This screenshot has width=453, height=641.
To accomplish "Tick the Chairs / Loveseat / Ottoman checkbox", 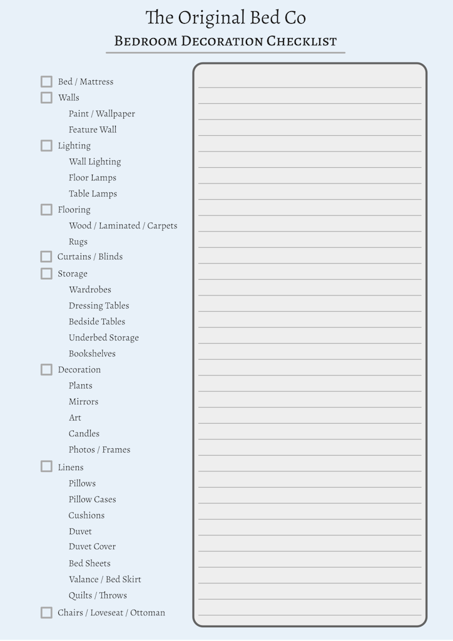I will pyautogui.click(x=46, y=613).
